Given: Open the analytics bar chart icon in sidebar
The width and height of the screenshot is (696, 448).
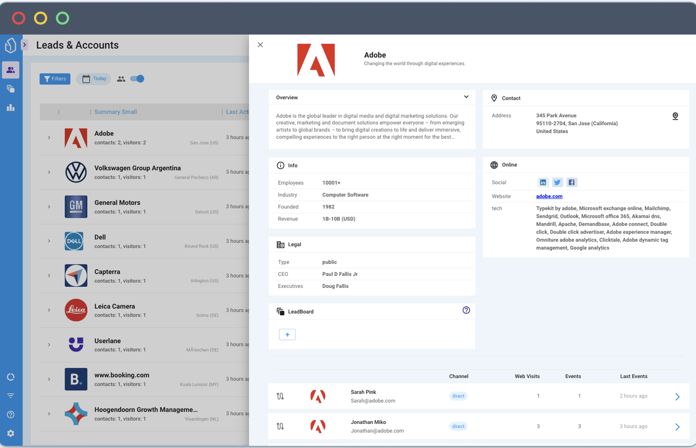Looking at the screenshot, I should [10, 107].
